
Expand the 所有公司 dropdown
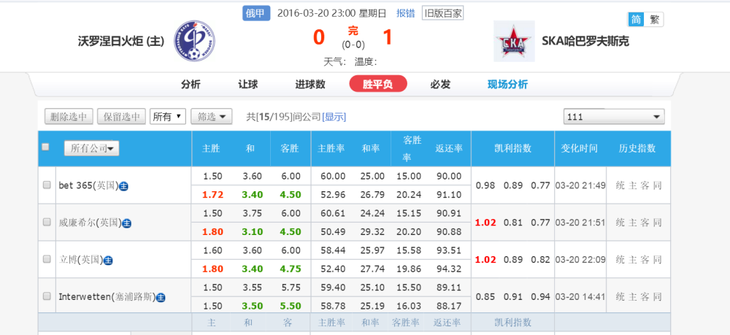tap(91, 148)
